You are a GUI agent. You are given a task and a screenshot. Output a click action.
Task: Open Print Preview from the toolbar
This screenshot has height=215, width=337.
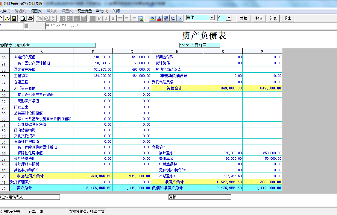pos(23,19)
